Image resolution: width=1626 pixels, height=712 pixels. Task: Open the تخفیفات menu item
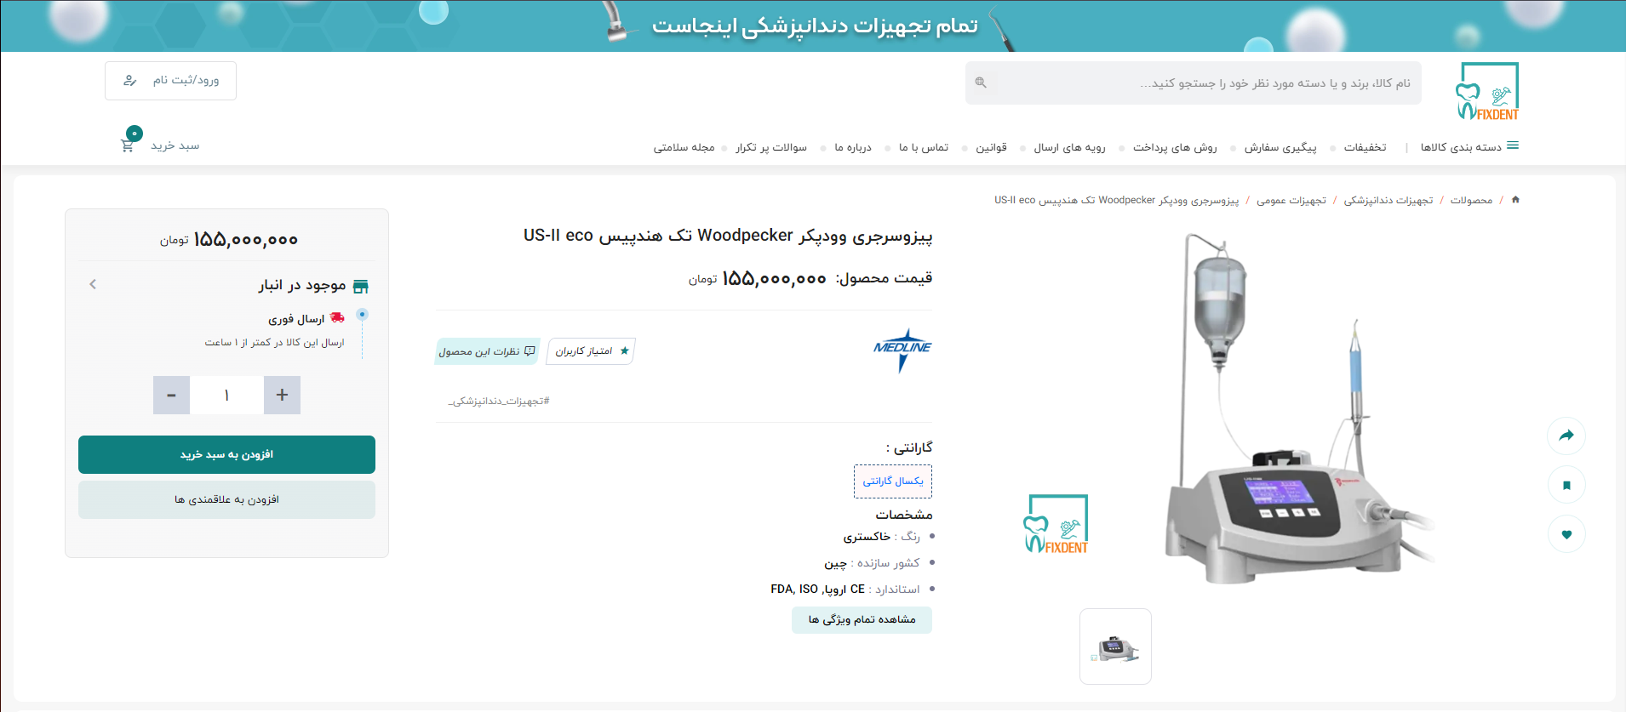click(x=1365, y=147)
